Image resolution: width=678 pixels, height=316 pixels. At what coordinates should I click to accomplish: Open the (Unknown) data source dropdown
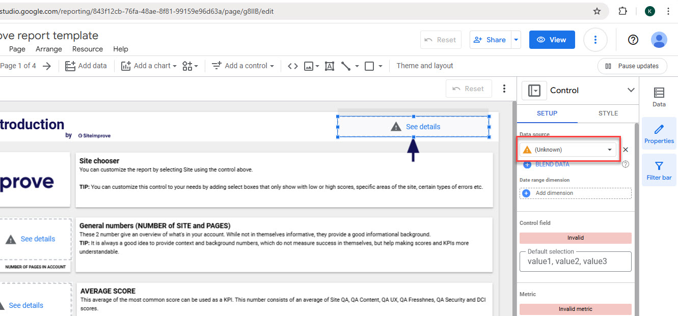[568, 150]
